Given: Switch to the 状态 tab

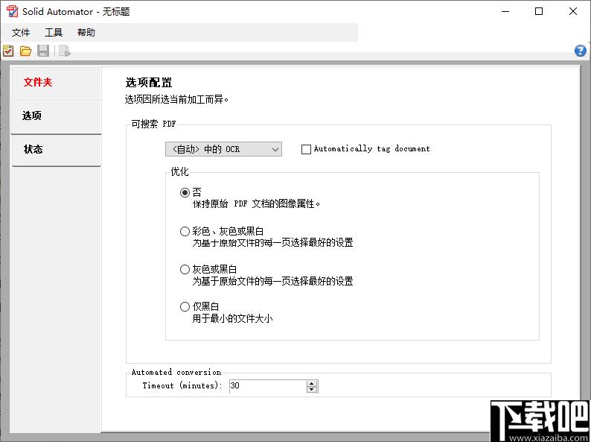Looking at the screenshot, I should pyautogui.click(x=56, y=150).
